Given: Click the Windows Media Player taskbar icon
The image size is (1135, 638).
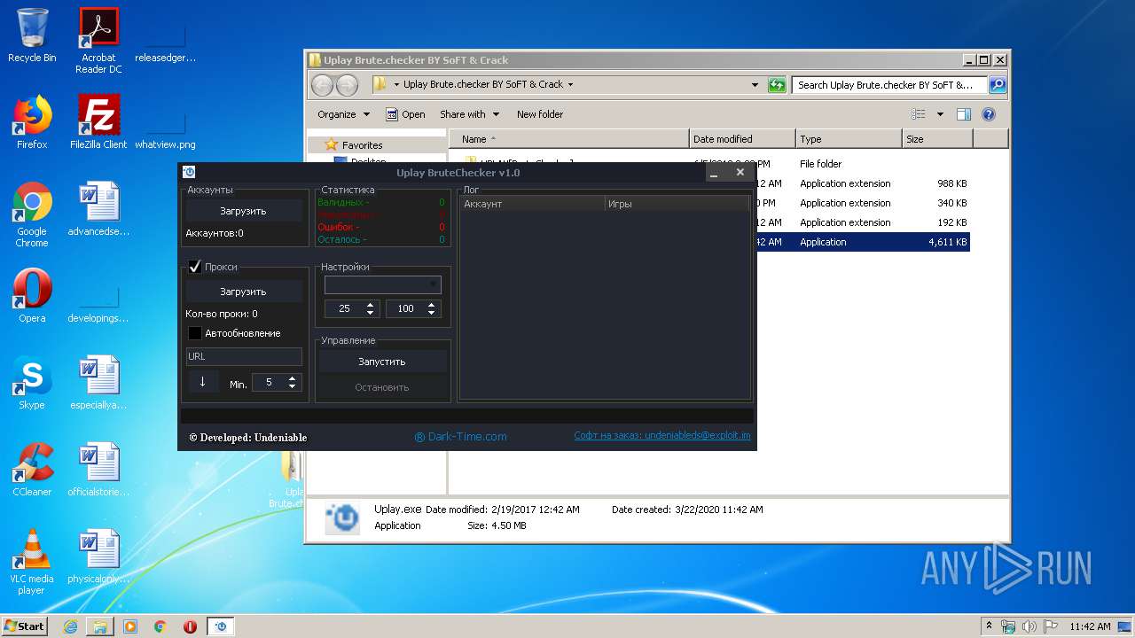Looking at the screenshot, I should (x=130, y=626).
